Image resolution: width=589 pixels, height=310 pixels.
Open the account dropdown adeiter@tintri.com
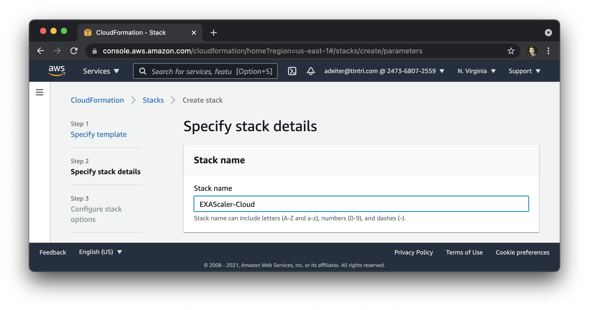(x=384, y=71)
